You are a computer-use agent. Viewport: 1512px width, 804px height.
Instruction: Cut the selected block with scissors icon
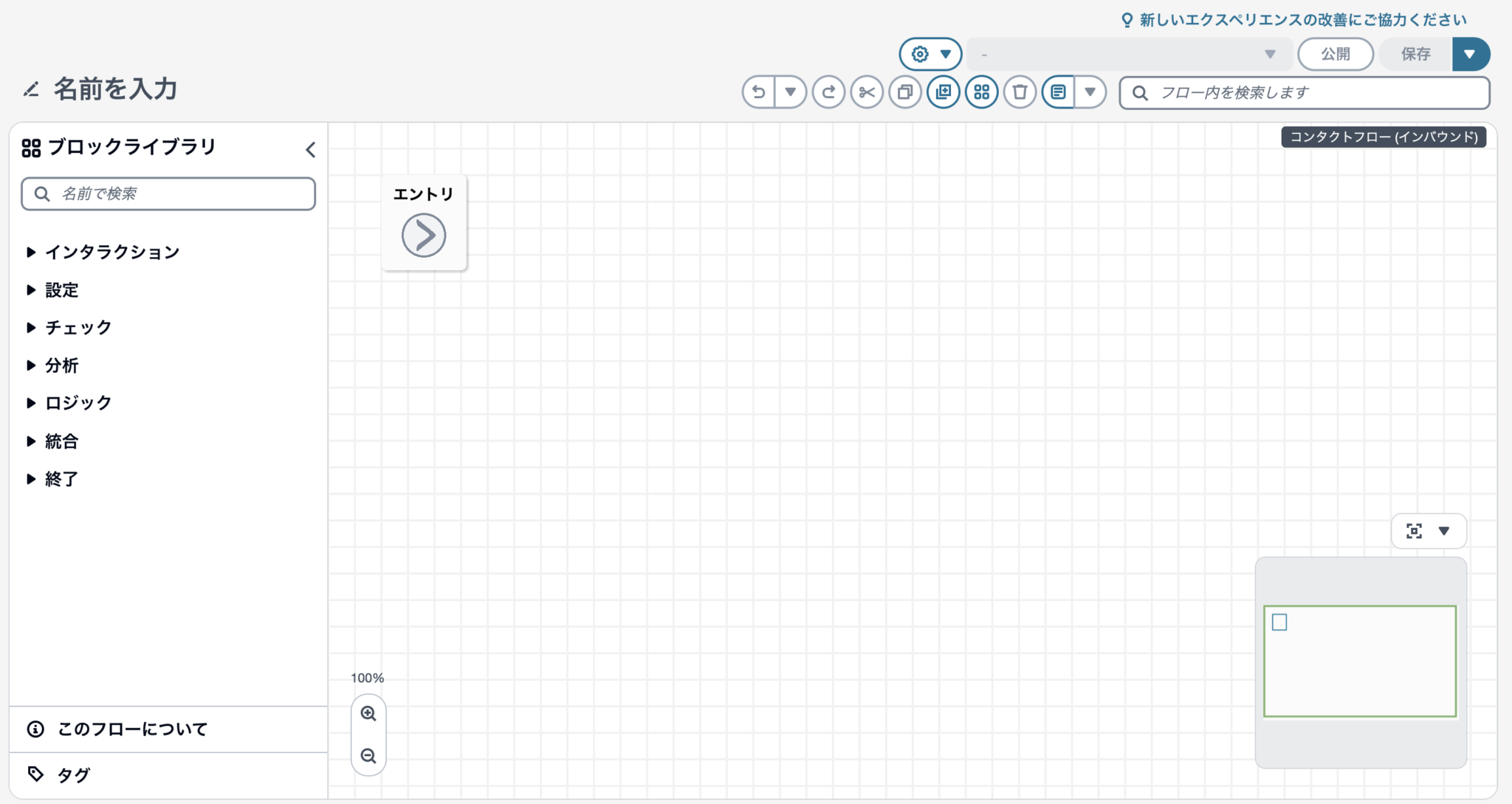pos(868,92)
